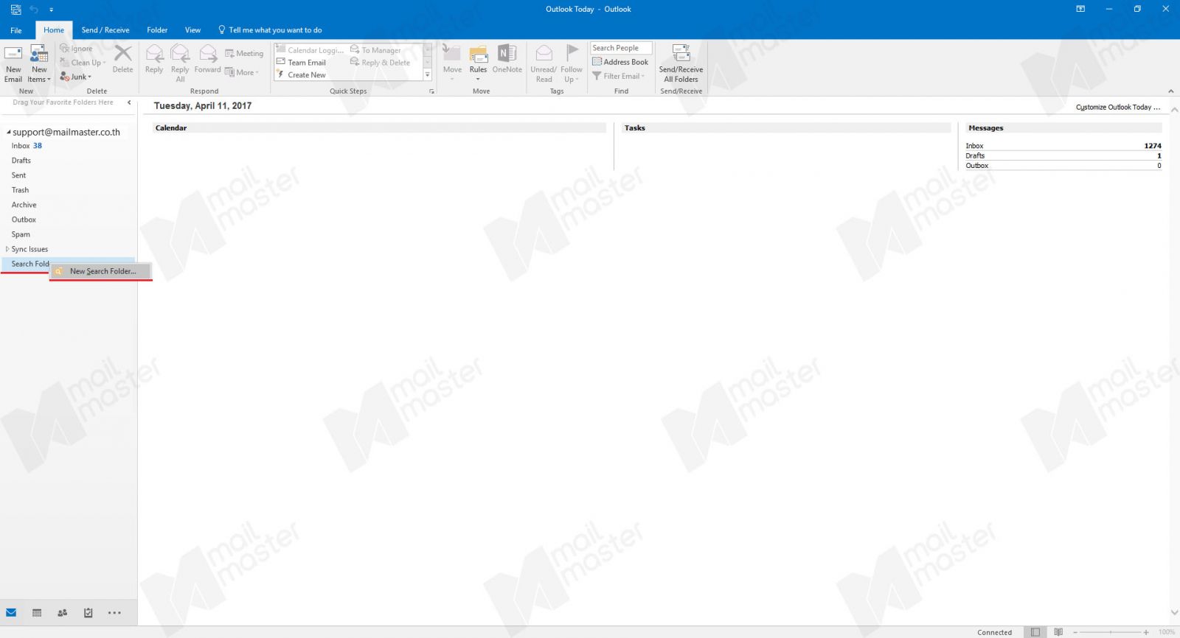Screen dimensions: 1180x638
Task: Switch to the People view icon
Action: [x=63, y=613]
